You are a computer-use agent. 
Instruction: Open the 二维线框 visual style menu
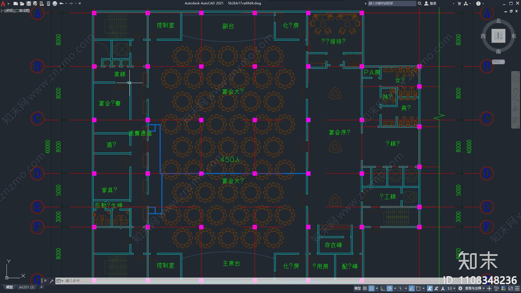click(22, 11)
